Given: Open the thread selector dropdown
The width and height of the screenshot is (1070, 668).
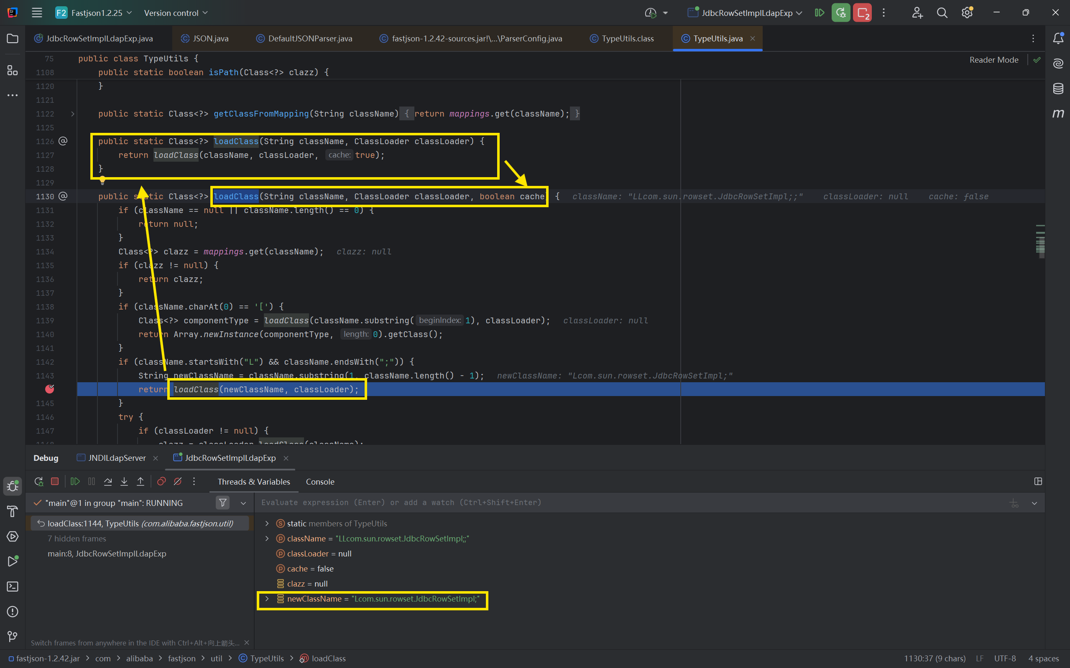Looking at the screenshot, I should pos(243,503).
